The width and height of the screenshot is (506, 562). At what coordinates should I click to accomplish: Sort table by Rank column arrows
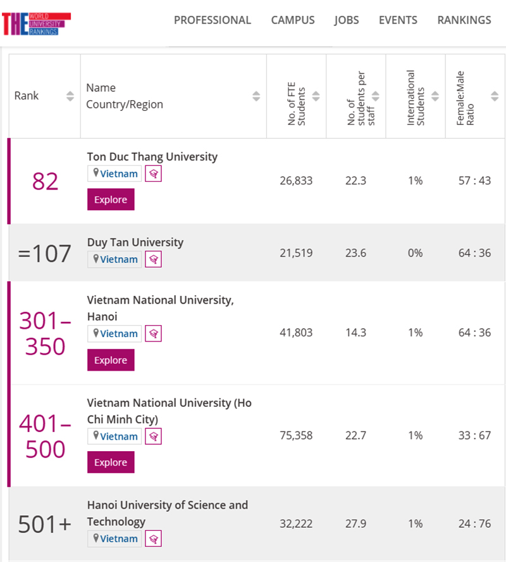pos(70,96)
